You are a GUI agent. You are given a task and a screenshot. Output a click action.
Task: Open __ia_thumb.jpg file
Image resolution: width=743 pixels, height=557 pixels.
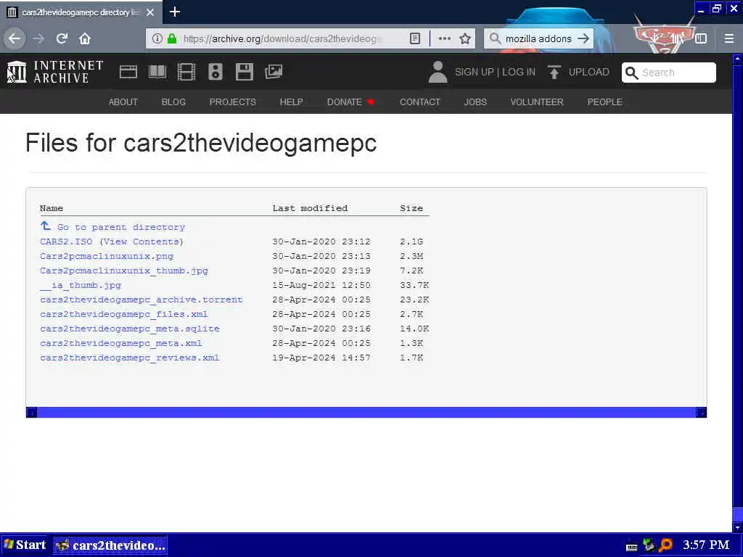(x=81, y=285)
